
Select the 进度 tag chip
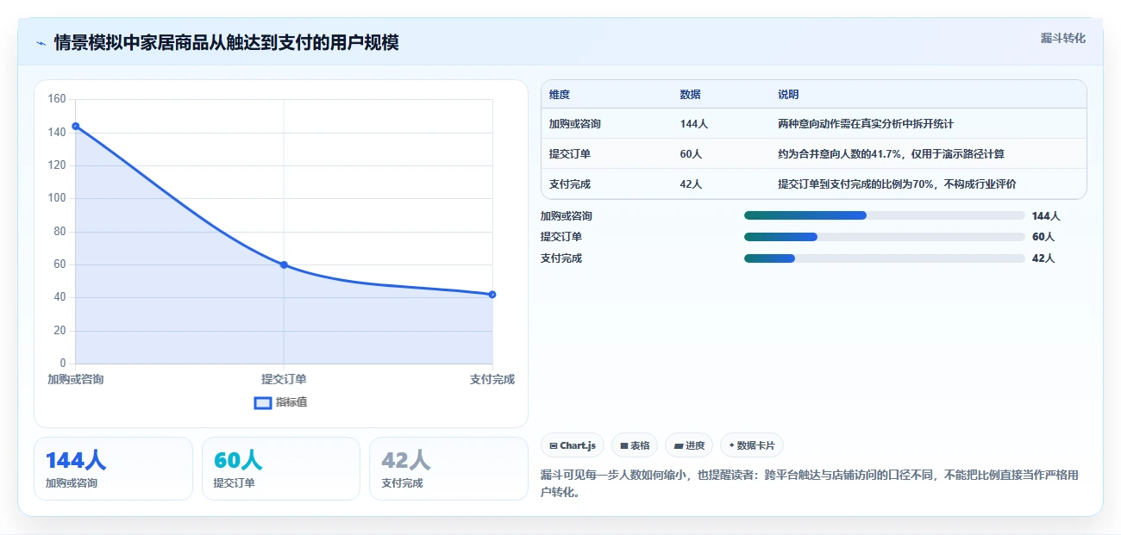coord(689,445)
